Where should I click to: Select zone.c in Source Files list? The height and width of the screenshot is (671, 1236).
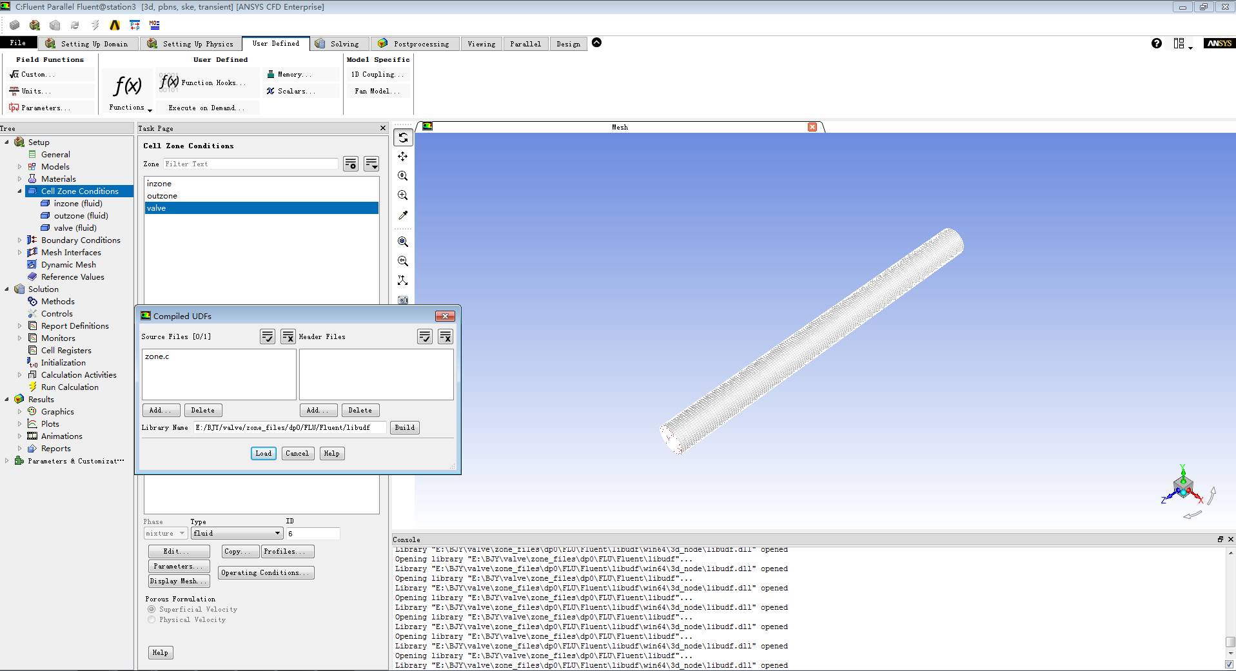(x=219, y=356)
